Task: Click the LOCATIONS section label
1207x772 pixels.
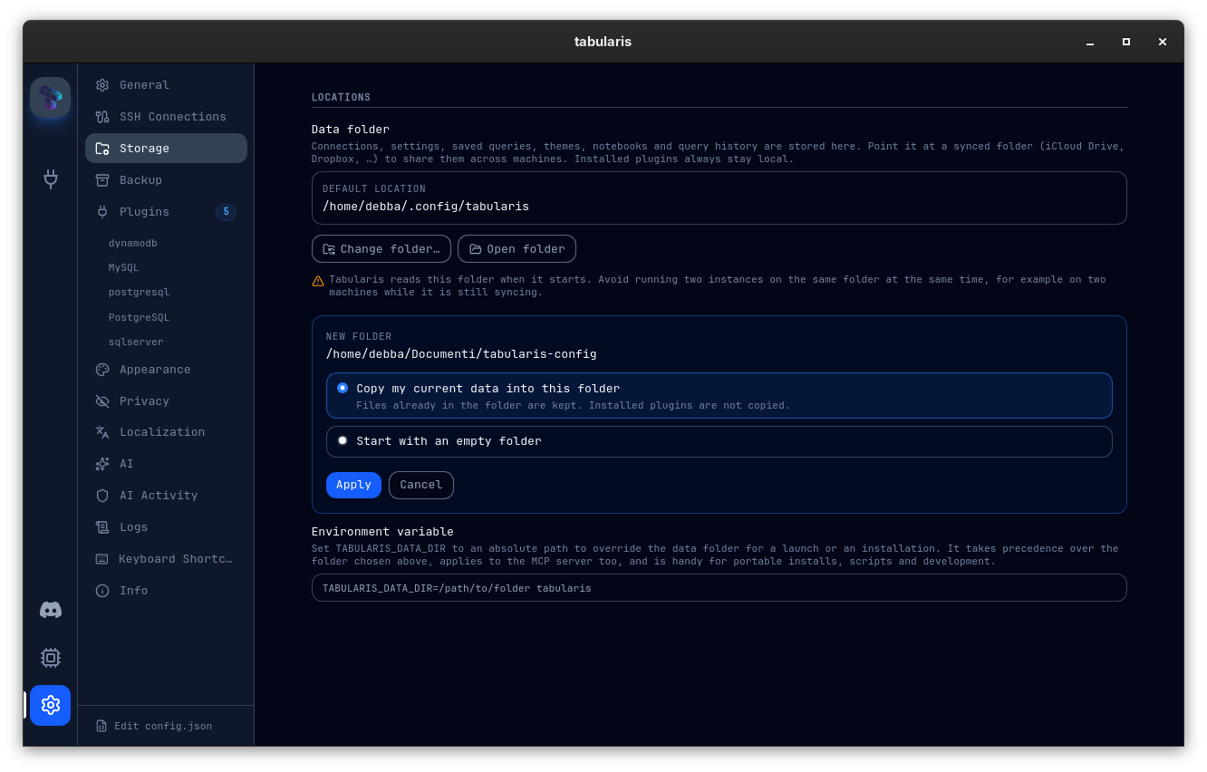Action: [x=341, y=98]
